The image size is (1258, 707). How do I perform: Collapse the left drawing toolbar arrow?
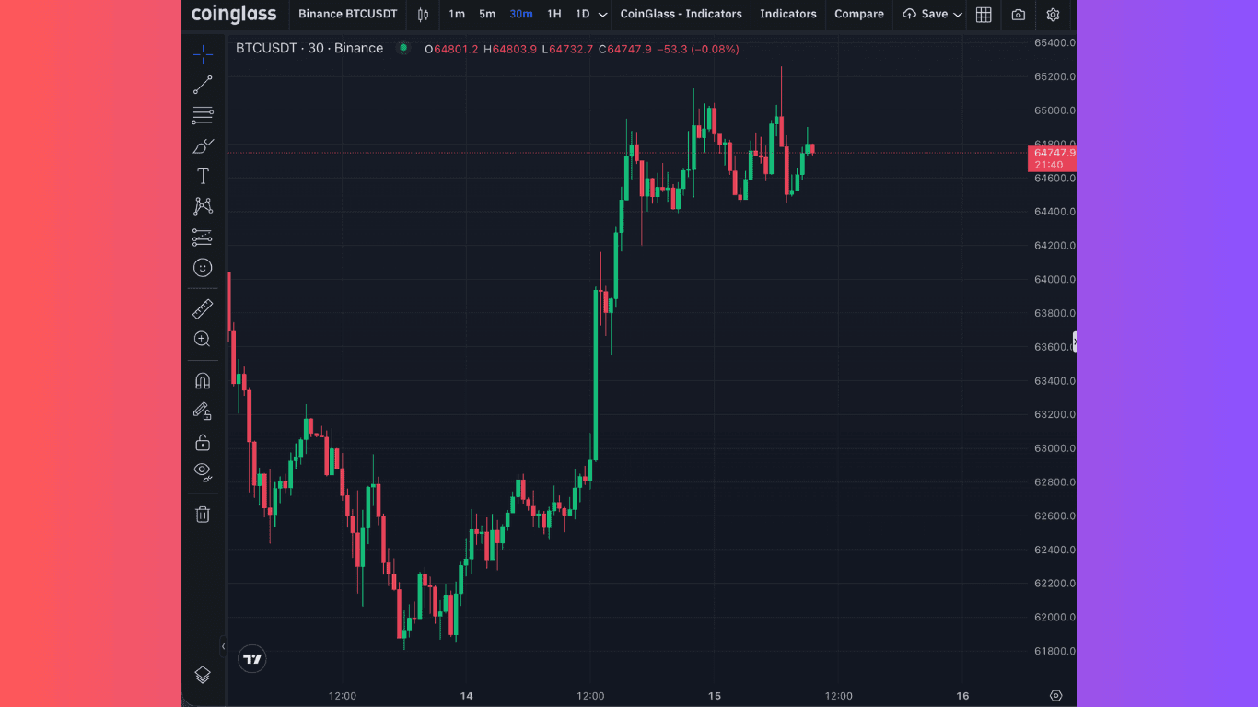[x=223, y=646]
